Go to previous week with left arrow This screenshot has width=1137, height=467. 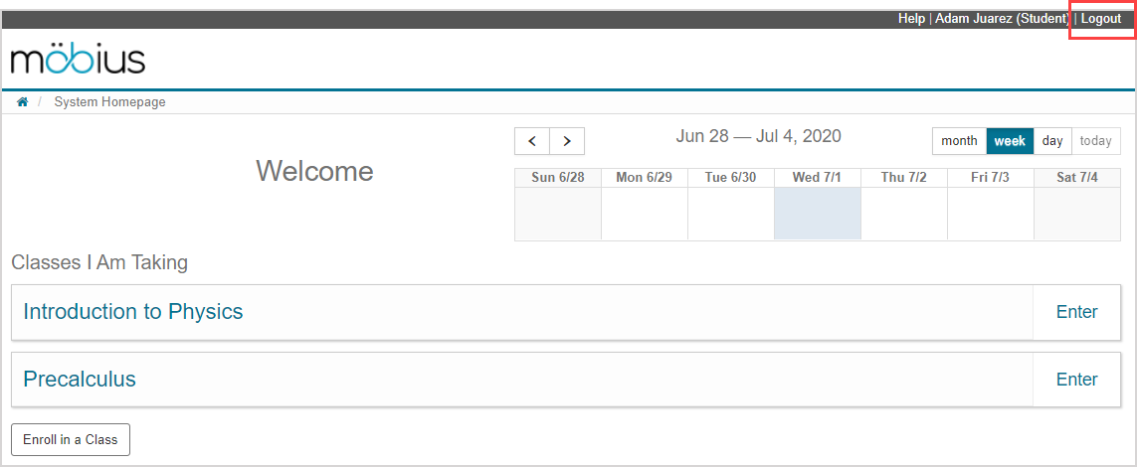pyautogui.click(x=532, y=141)
